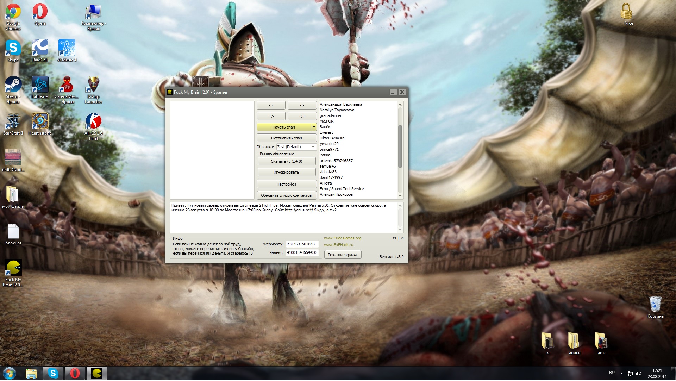Open the Корзина recycle bin
Screen dimensions: 676x381
[655, 307]
